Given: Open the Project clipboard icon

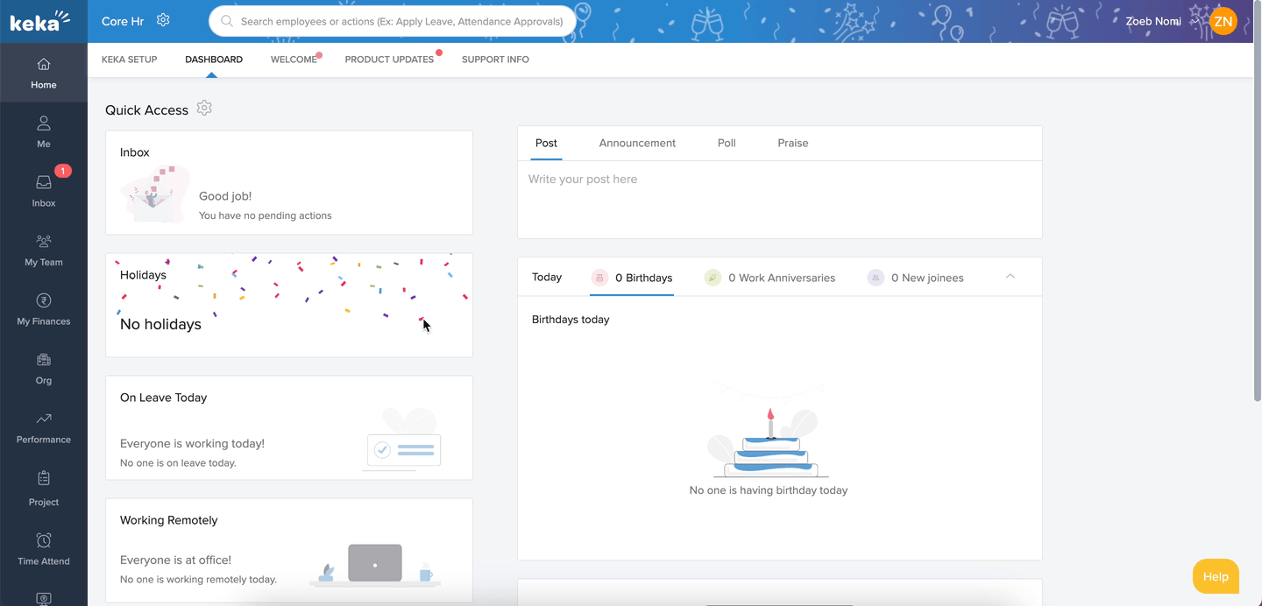Looking at the screenshot, I should pos(44,479).
